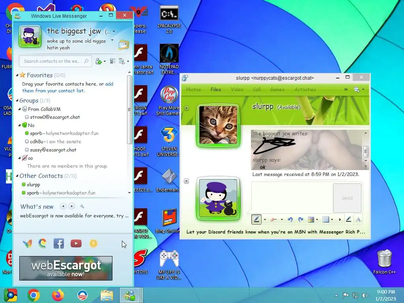
Task: Open the Video menu in chat
Action: click(x=237, y=90)
